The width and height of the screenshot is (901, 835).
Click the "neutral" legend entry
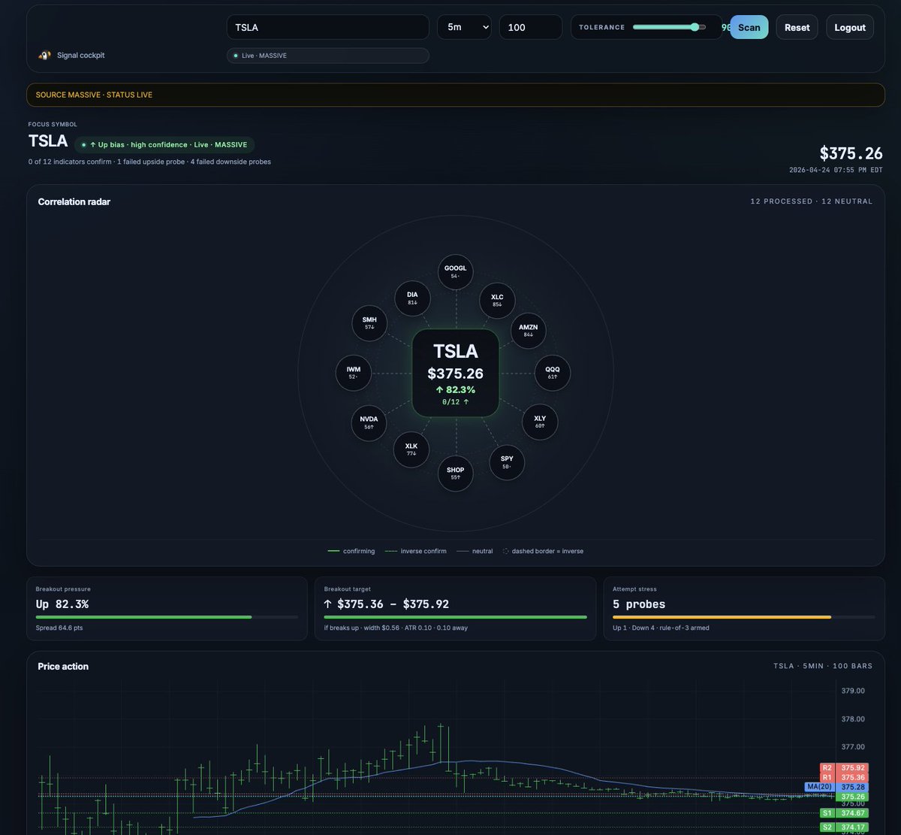[475, 551]
